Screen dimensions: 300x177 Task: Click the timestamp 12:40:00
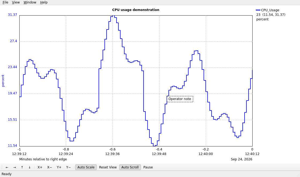(206, 154)
